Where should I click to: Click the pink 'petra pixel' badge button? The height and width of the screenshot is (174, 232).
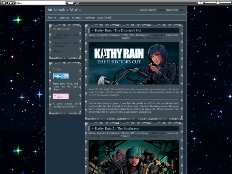tap(61, 96)
